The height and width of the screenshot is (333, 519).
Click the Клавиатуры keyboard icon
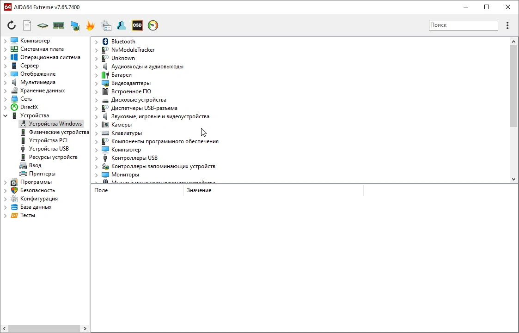coord(105,133)
